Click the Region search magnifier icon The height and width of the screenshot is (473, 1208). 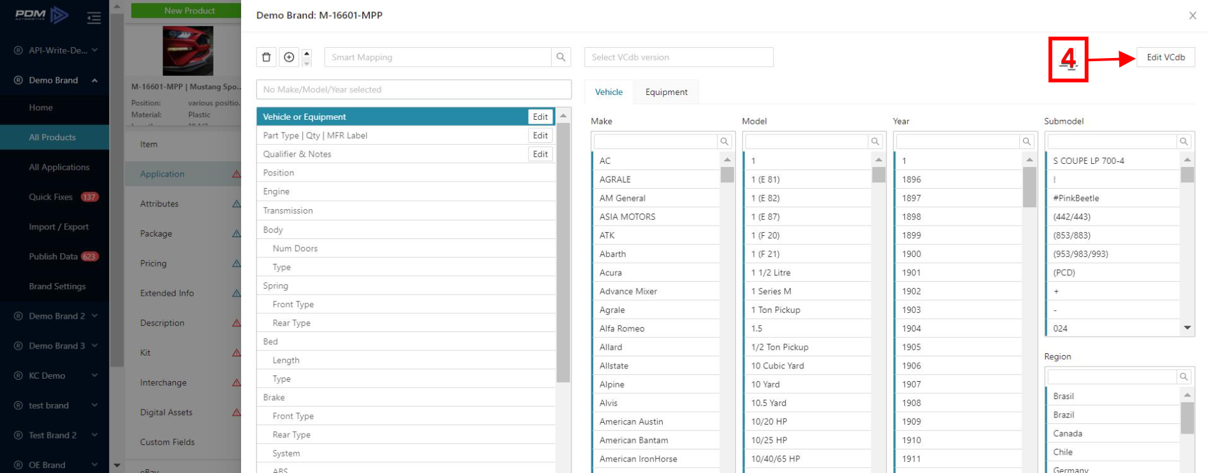1184,377
